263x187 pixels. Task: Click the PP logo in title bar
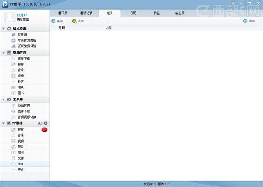(5, 4)
